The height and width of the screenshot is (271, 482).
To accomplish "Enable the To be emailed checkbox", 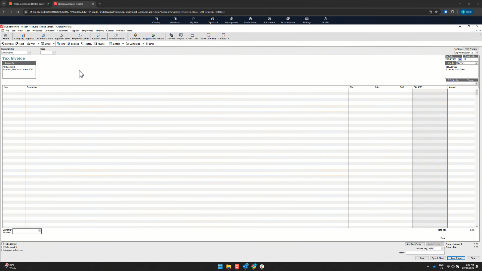I will [3, 247].
